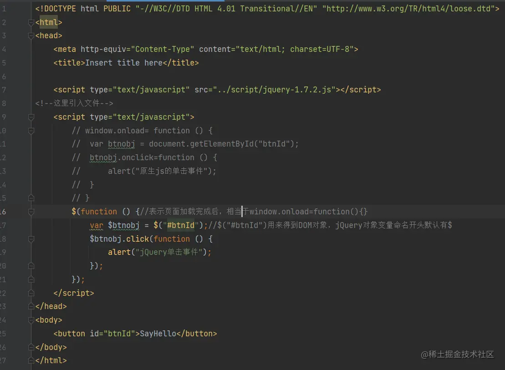Click line number 5 in the gutter

click(x=4, y=63)
